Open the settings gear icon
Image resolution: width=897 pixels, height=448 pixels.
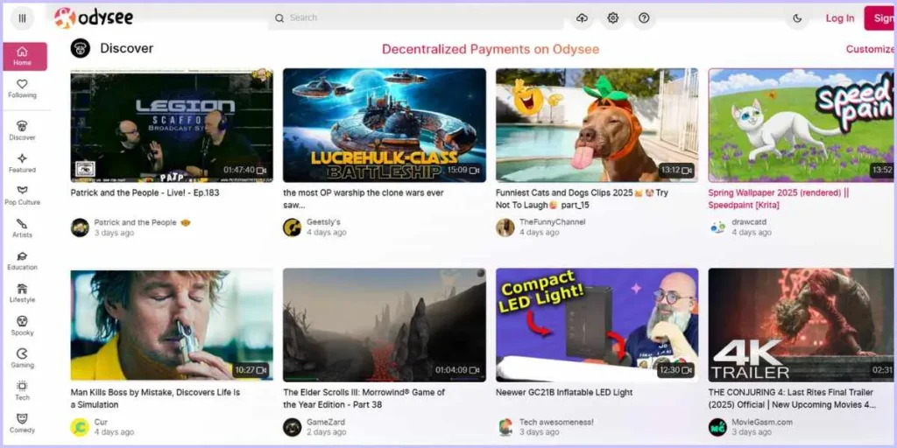tap(613, 18)
